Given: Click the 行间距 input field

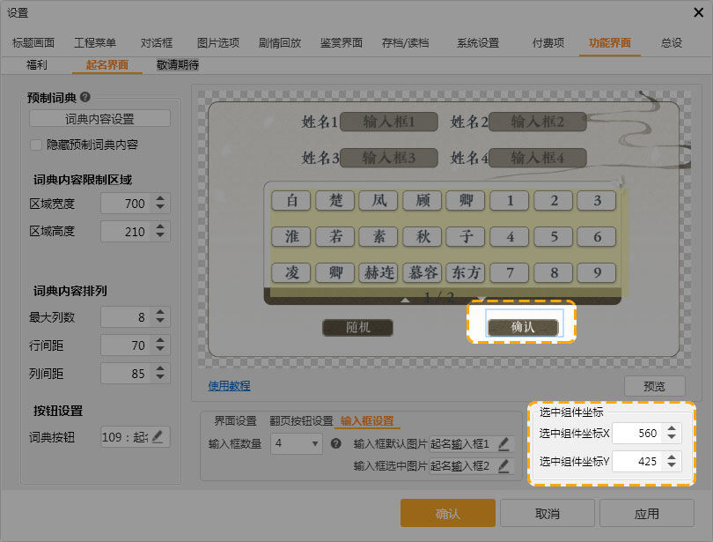Looking at the screenshot, I should 124,345.
